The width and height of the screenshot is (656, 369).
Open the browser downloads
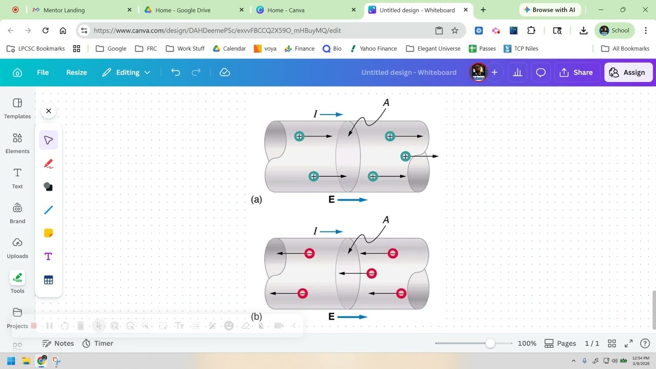(583, 30)
